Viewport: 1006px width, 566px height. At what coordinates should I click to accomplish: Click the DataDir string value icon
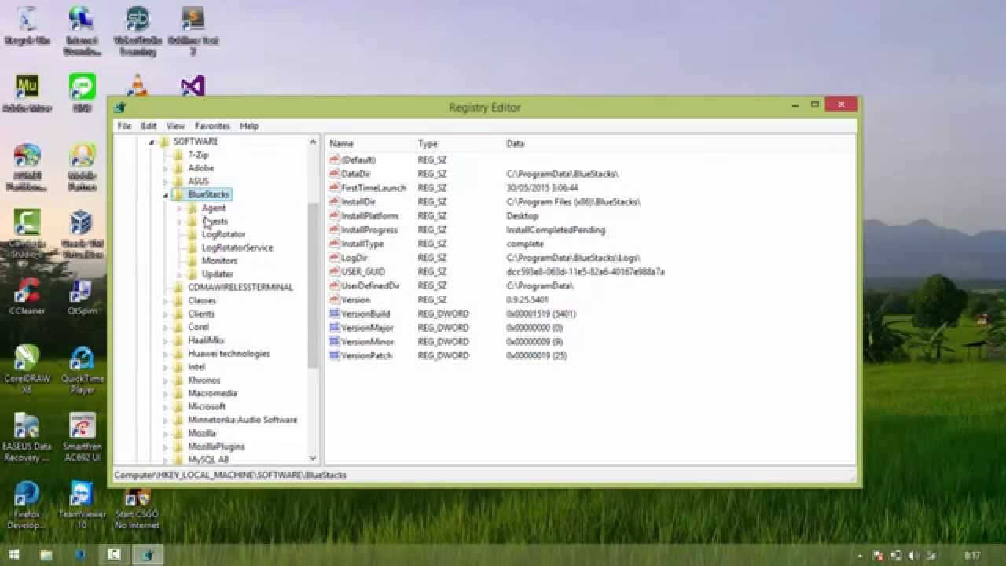coord(334,174)
